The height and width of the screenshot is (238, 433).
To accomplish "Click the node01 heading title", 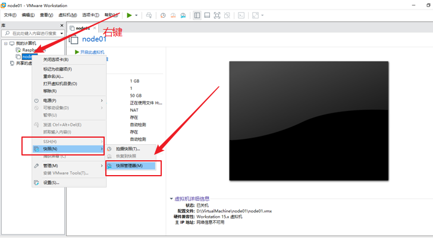I will pos(94,39).
